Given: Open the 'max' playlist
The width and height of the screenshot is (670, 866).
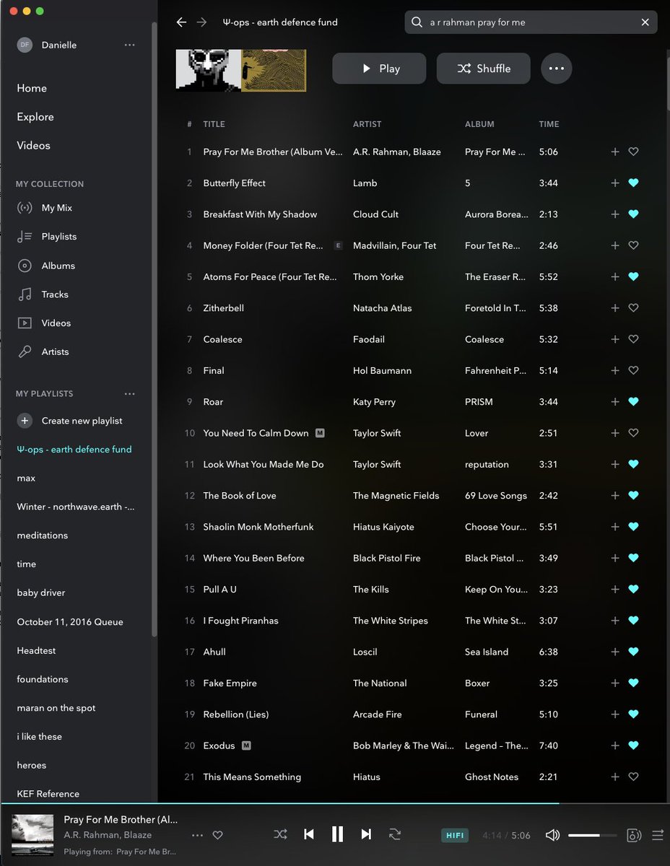Looking at the screenshot, I should pyautogui.click(x=26, y=478).
